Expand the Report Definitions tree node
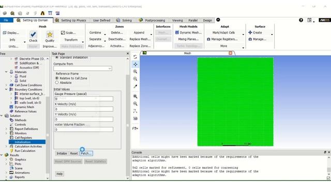Screen dimensions: 331x186 [x=6, y=129]
